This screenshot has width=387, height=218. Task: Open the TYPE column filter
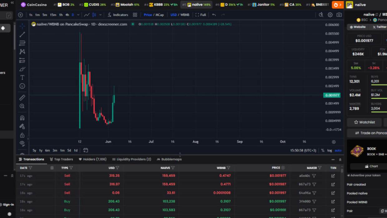(x=71, y=168)
